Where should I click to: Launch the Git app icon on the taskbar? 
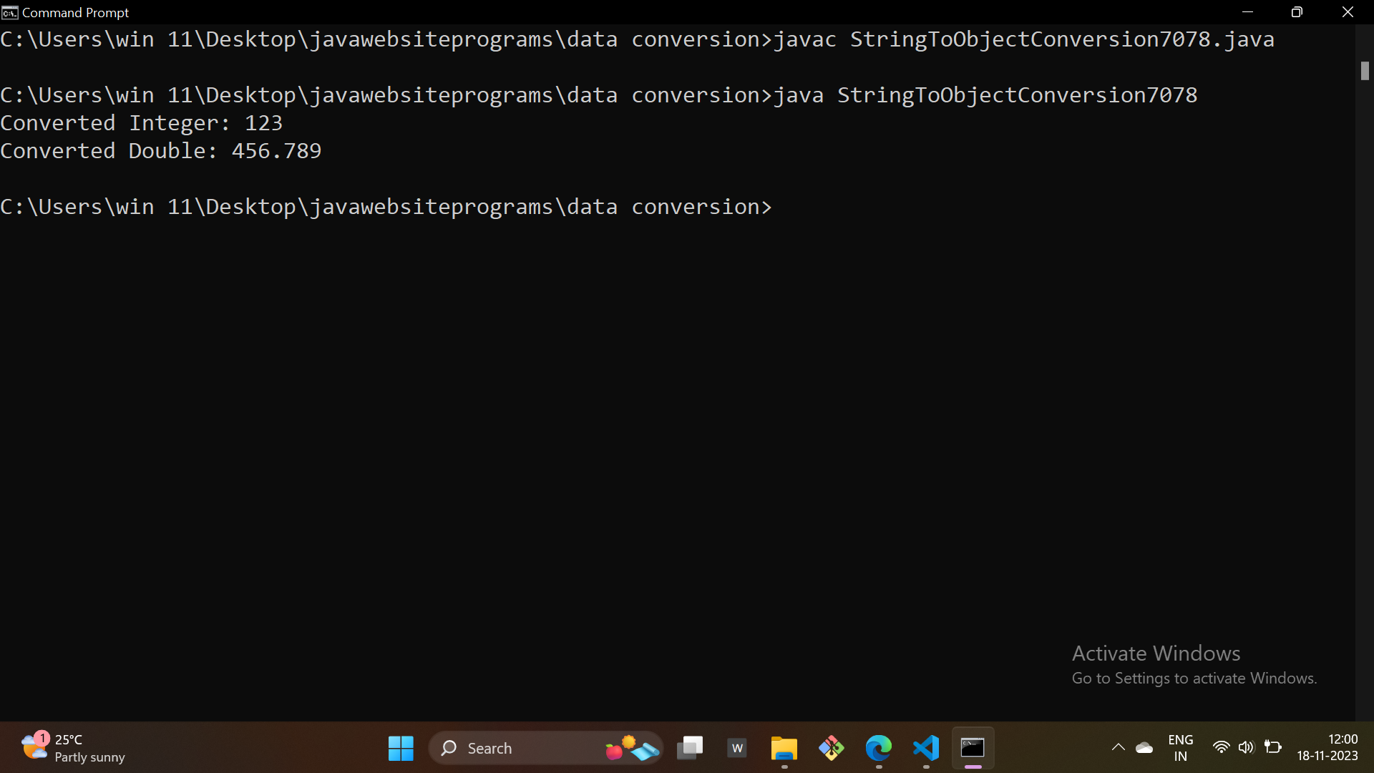[x=832, y=748]
